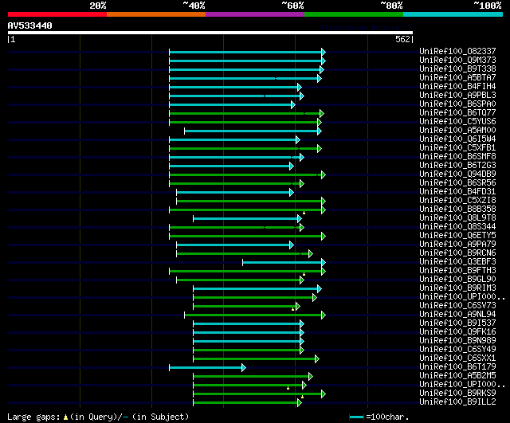The height and width of the screenshot is (423, 510).
Task: Click the white query sequence bar
Action: [x=210, y=33]
